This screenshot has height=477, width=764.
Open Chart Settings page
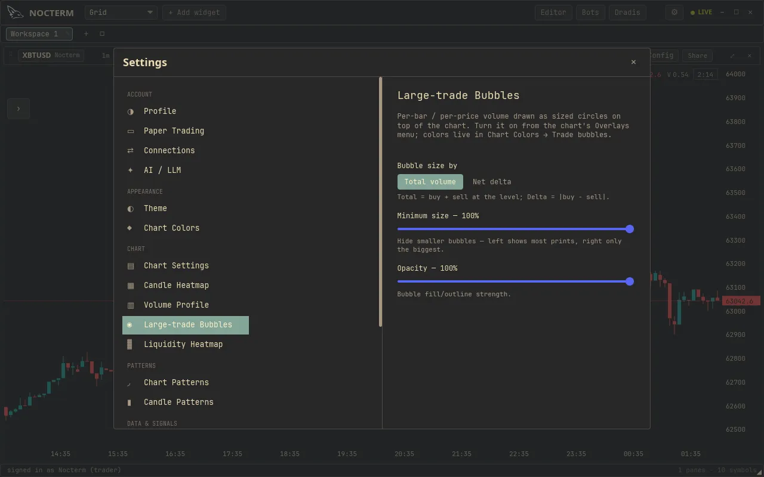click(x=186, y=266)
